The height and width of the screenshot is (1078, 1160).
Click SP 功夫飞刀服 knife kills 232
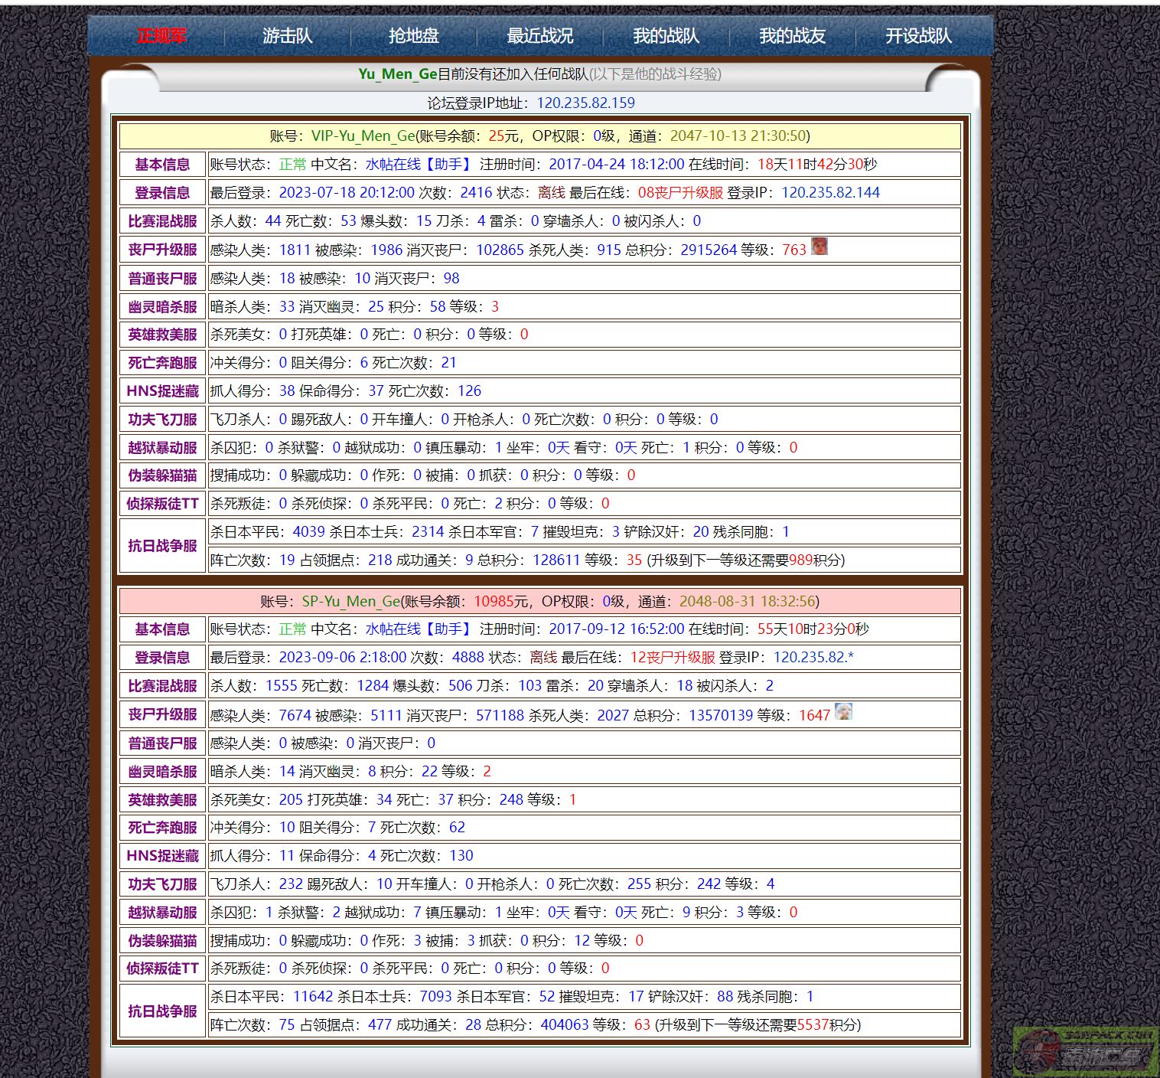pyautogui.click(x=291, y=884)
